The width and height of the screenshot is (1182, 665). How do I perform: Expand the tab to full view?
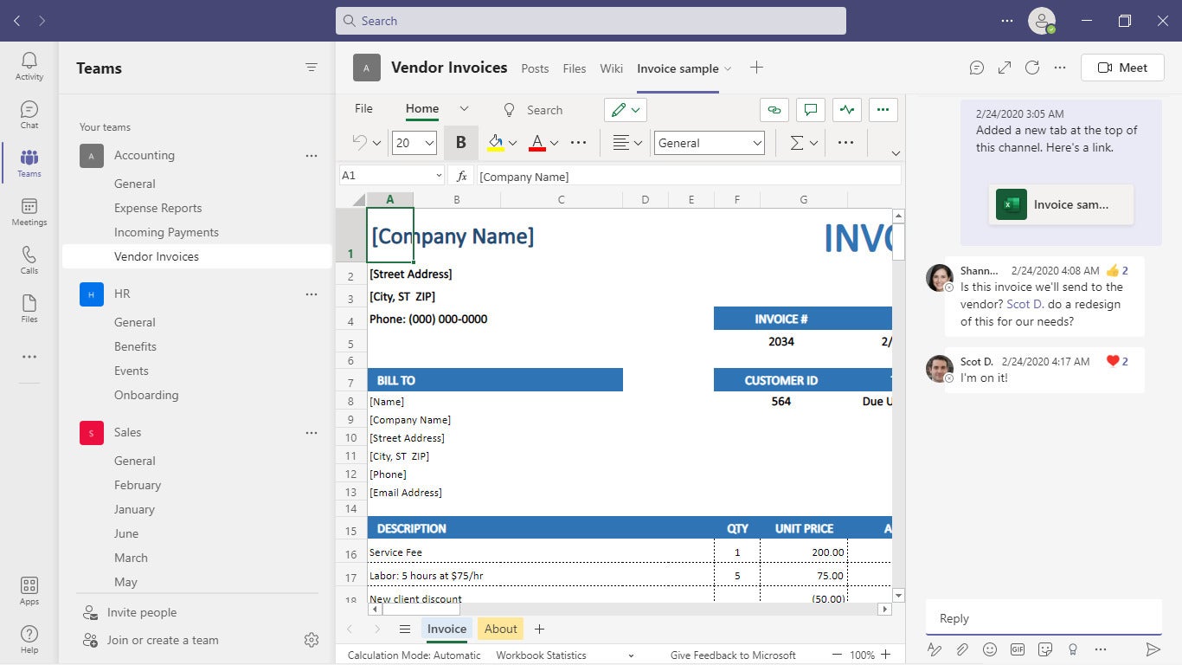pyautogui.click(x=1005, y=68)
